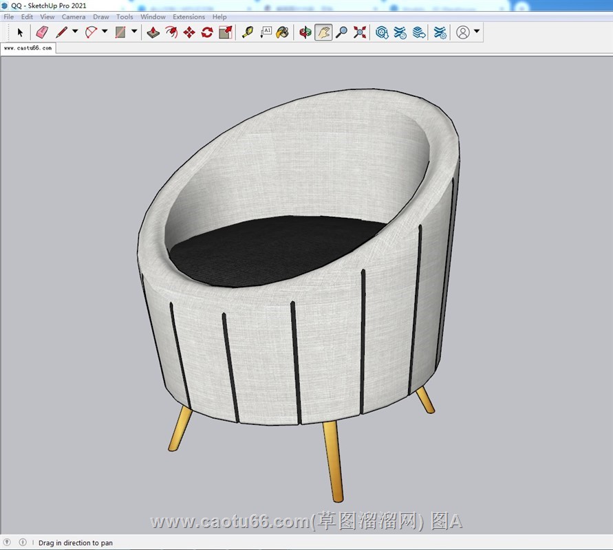613x550 pixels.
Task: Expand the Rectangle shapes dropdown arrow
Action: pos(134,31)
